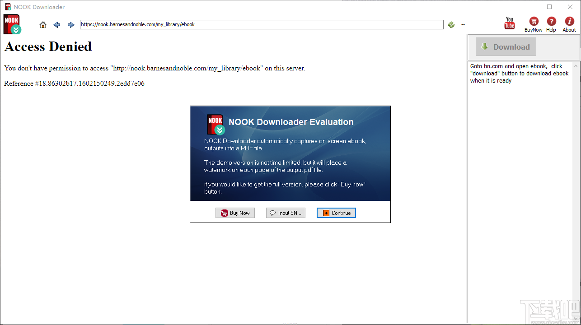
Task: Click the grayed Download button
Action: (x=506, y=47)
